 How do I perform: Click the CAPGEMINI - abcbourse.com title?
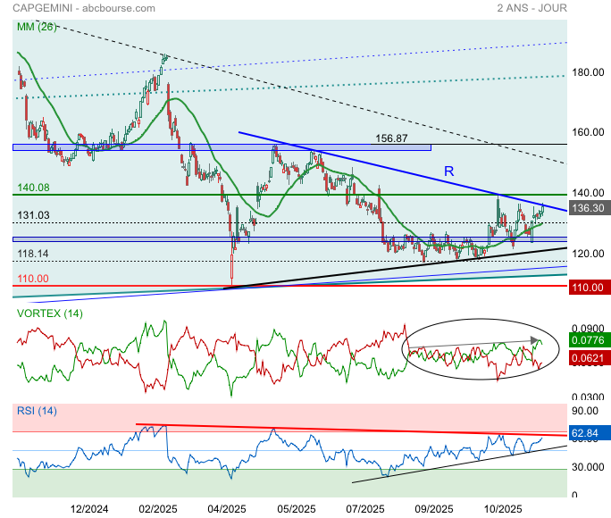tap(84, 8)
